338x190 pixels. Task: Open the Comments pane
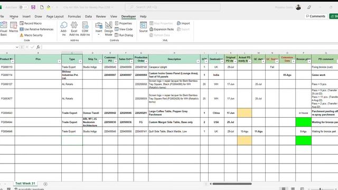(x=316, y=16)
